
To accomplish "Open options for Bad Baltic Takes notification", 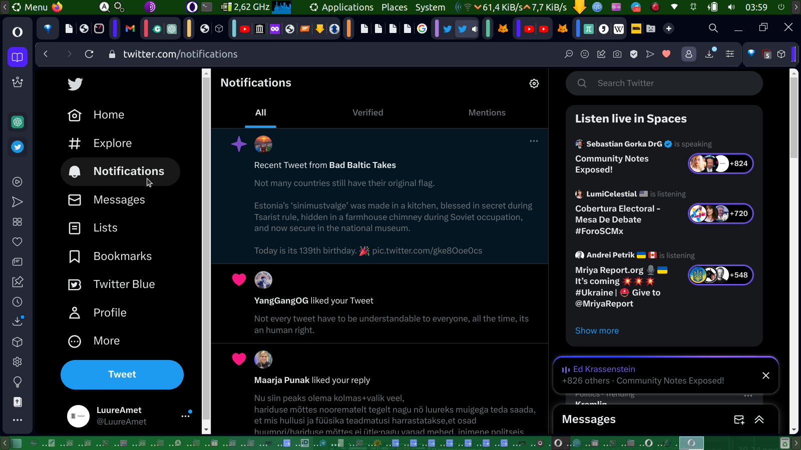I will pyautogui.click(x=534, y=141).
